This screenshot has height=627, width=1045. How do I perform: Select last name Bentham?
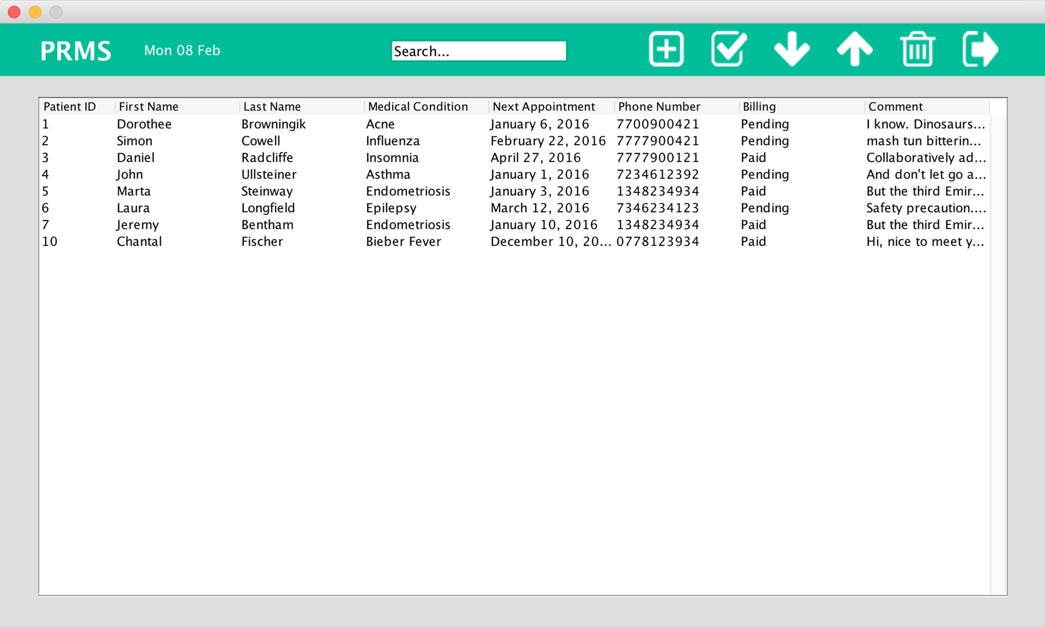click(x=267, y=224)
